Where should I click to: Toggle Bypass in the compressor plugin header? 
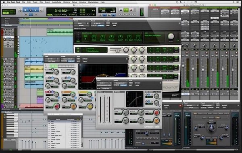coord(137,83)
